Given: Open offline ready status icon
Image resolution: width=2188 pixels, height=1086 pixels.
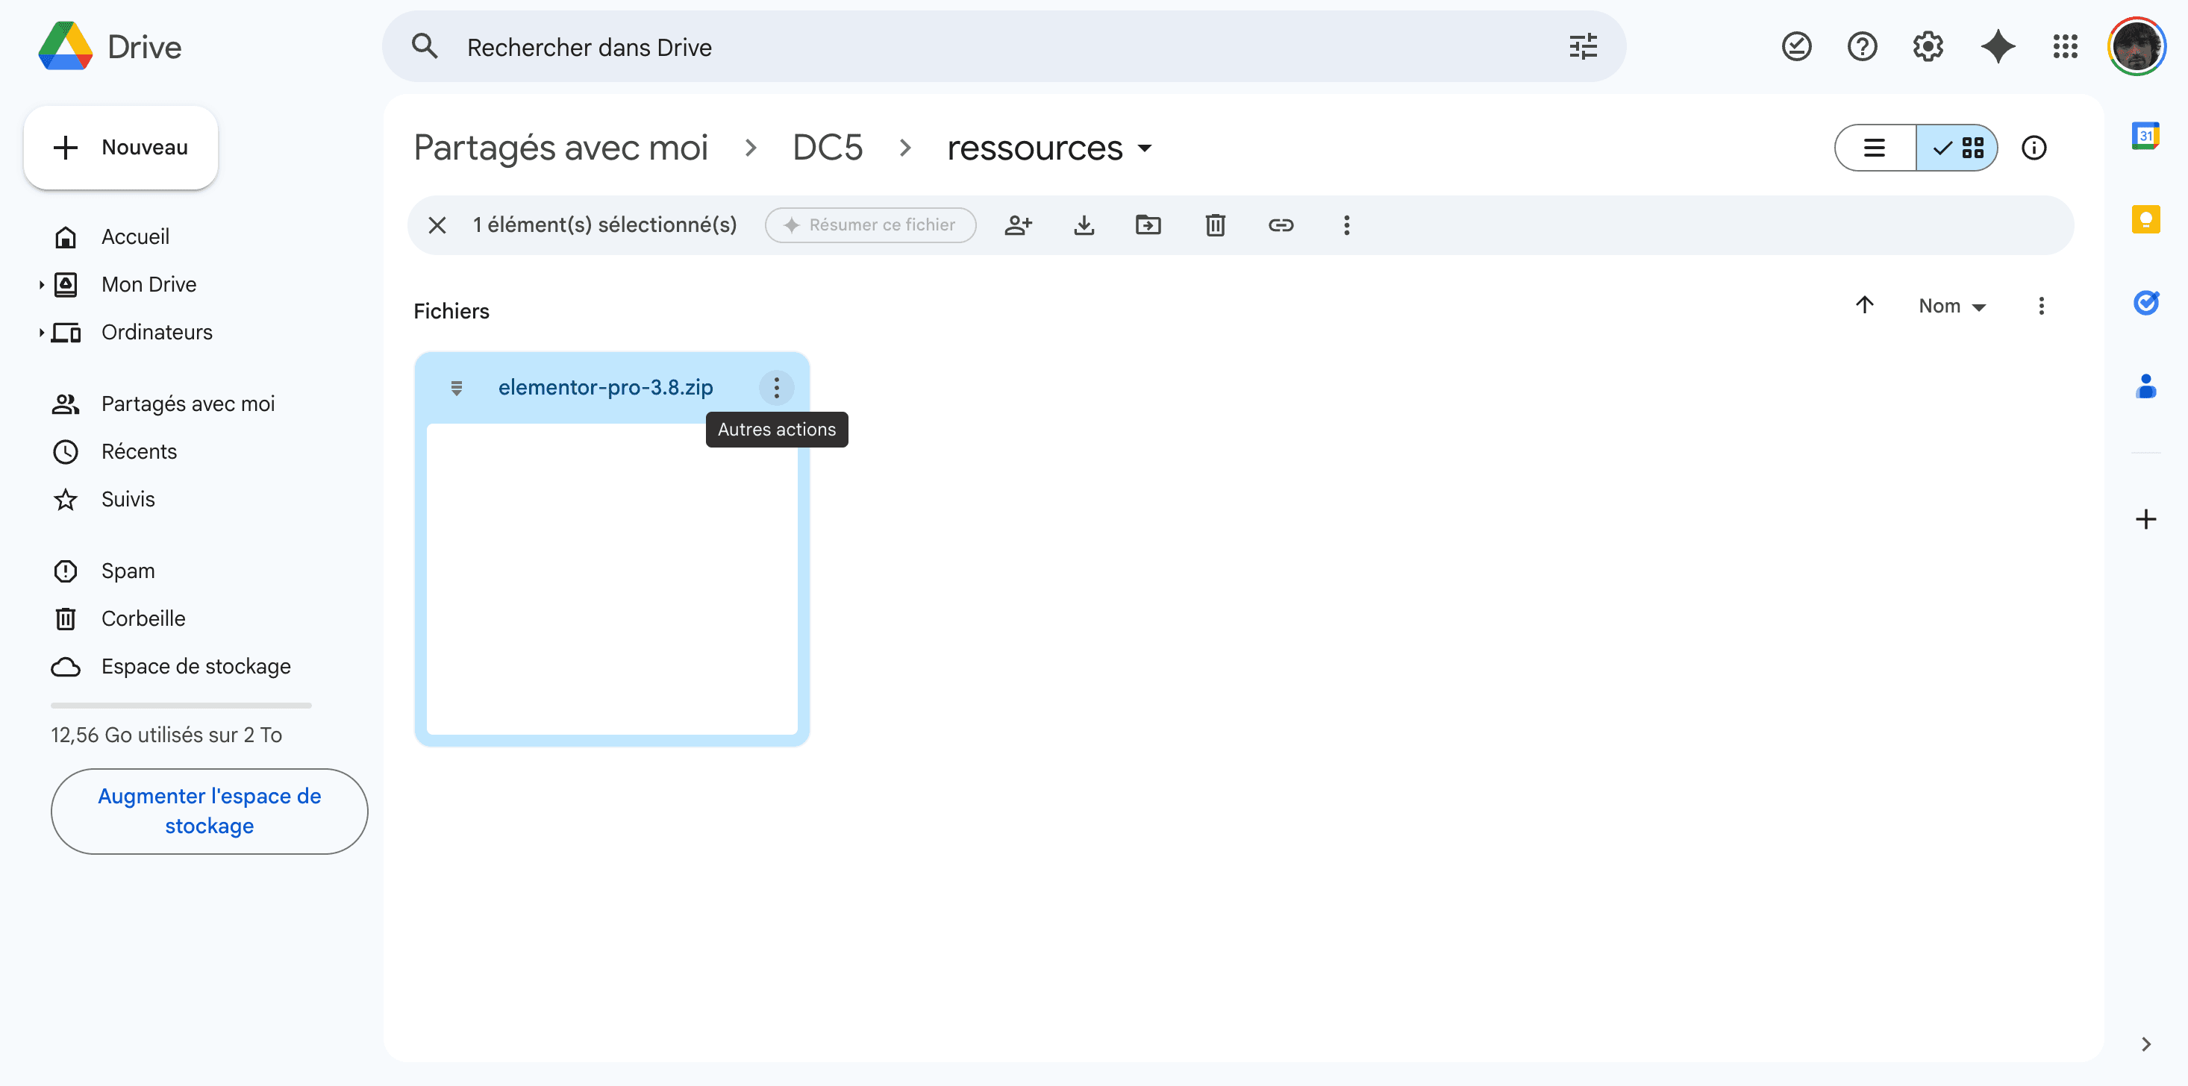Looking at the screenshot, I should point(1796,47).
